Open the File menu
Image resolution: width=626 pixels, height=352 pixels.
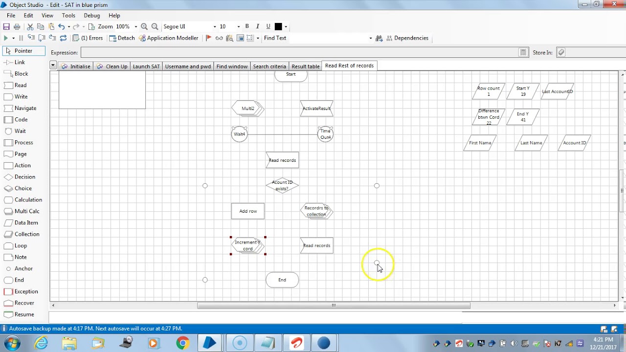(11, 16)
